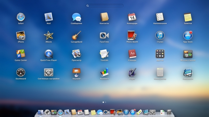Screen dimensions: 209x117
Task: Open System Preferences gear in the Dock
Action: pos(153,112)
